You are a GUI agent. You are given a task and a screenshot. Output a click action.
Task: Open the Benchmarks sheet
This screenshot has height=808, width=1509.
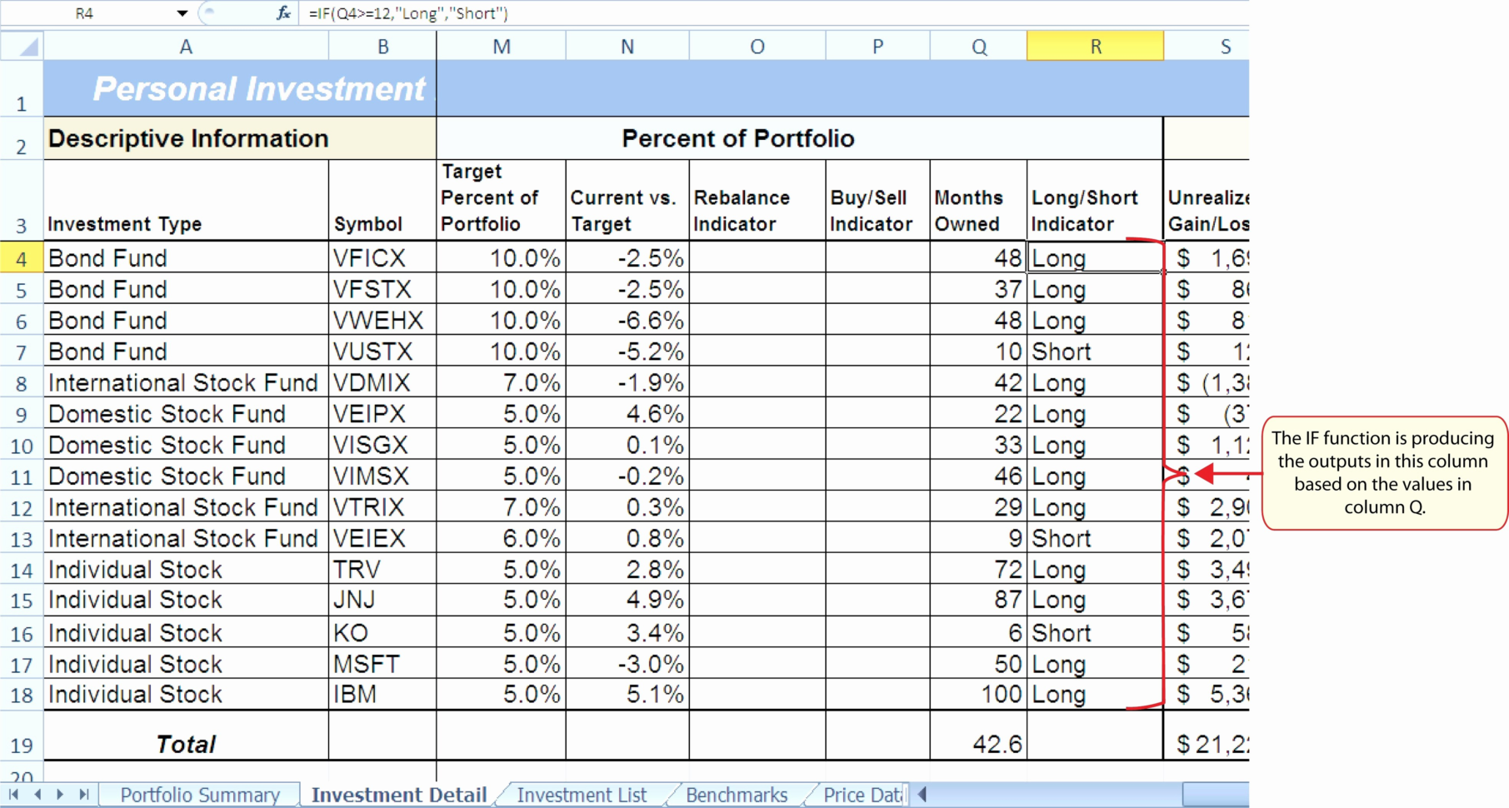[737, 795]
